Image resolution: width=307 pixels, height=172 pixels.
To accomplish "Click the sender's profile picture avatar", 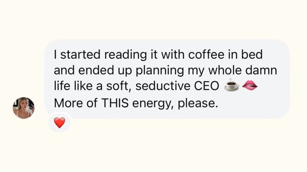I will coord(23,108).
